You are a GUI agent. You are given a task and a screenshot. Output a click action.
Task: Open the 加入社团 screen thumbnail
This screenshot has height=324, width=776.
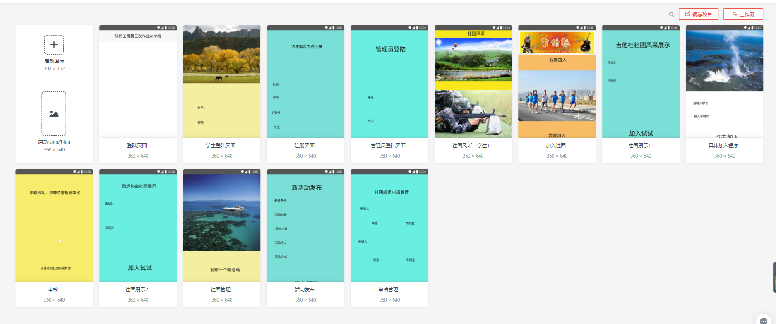point(557,82)
